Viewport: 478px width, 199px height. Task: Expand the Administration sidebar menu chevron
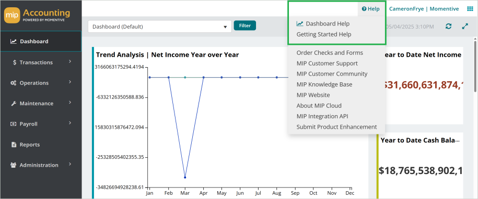point(70,164)
